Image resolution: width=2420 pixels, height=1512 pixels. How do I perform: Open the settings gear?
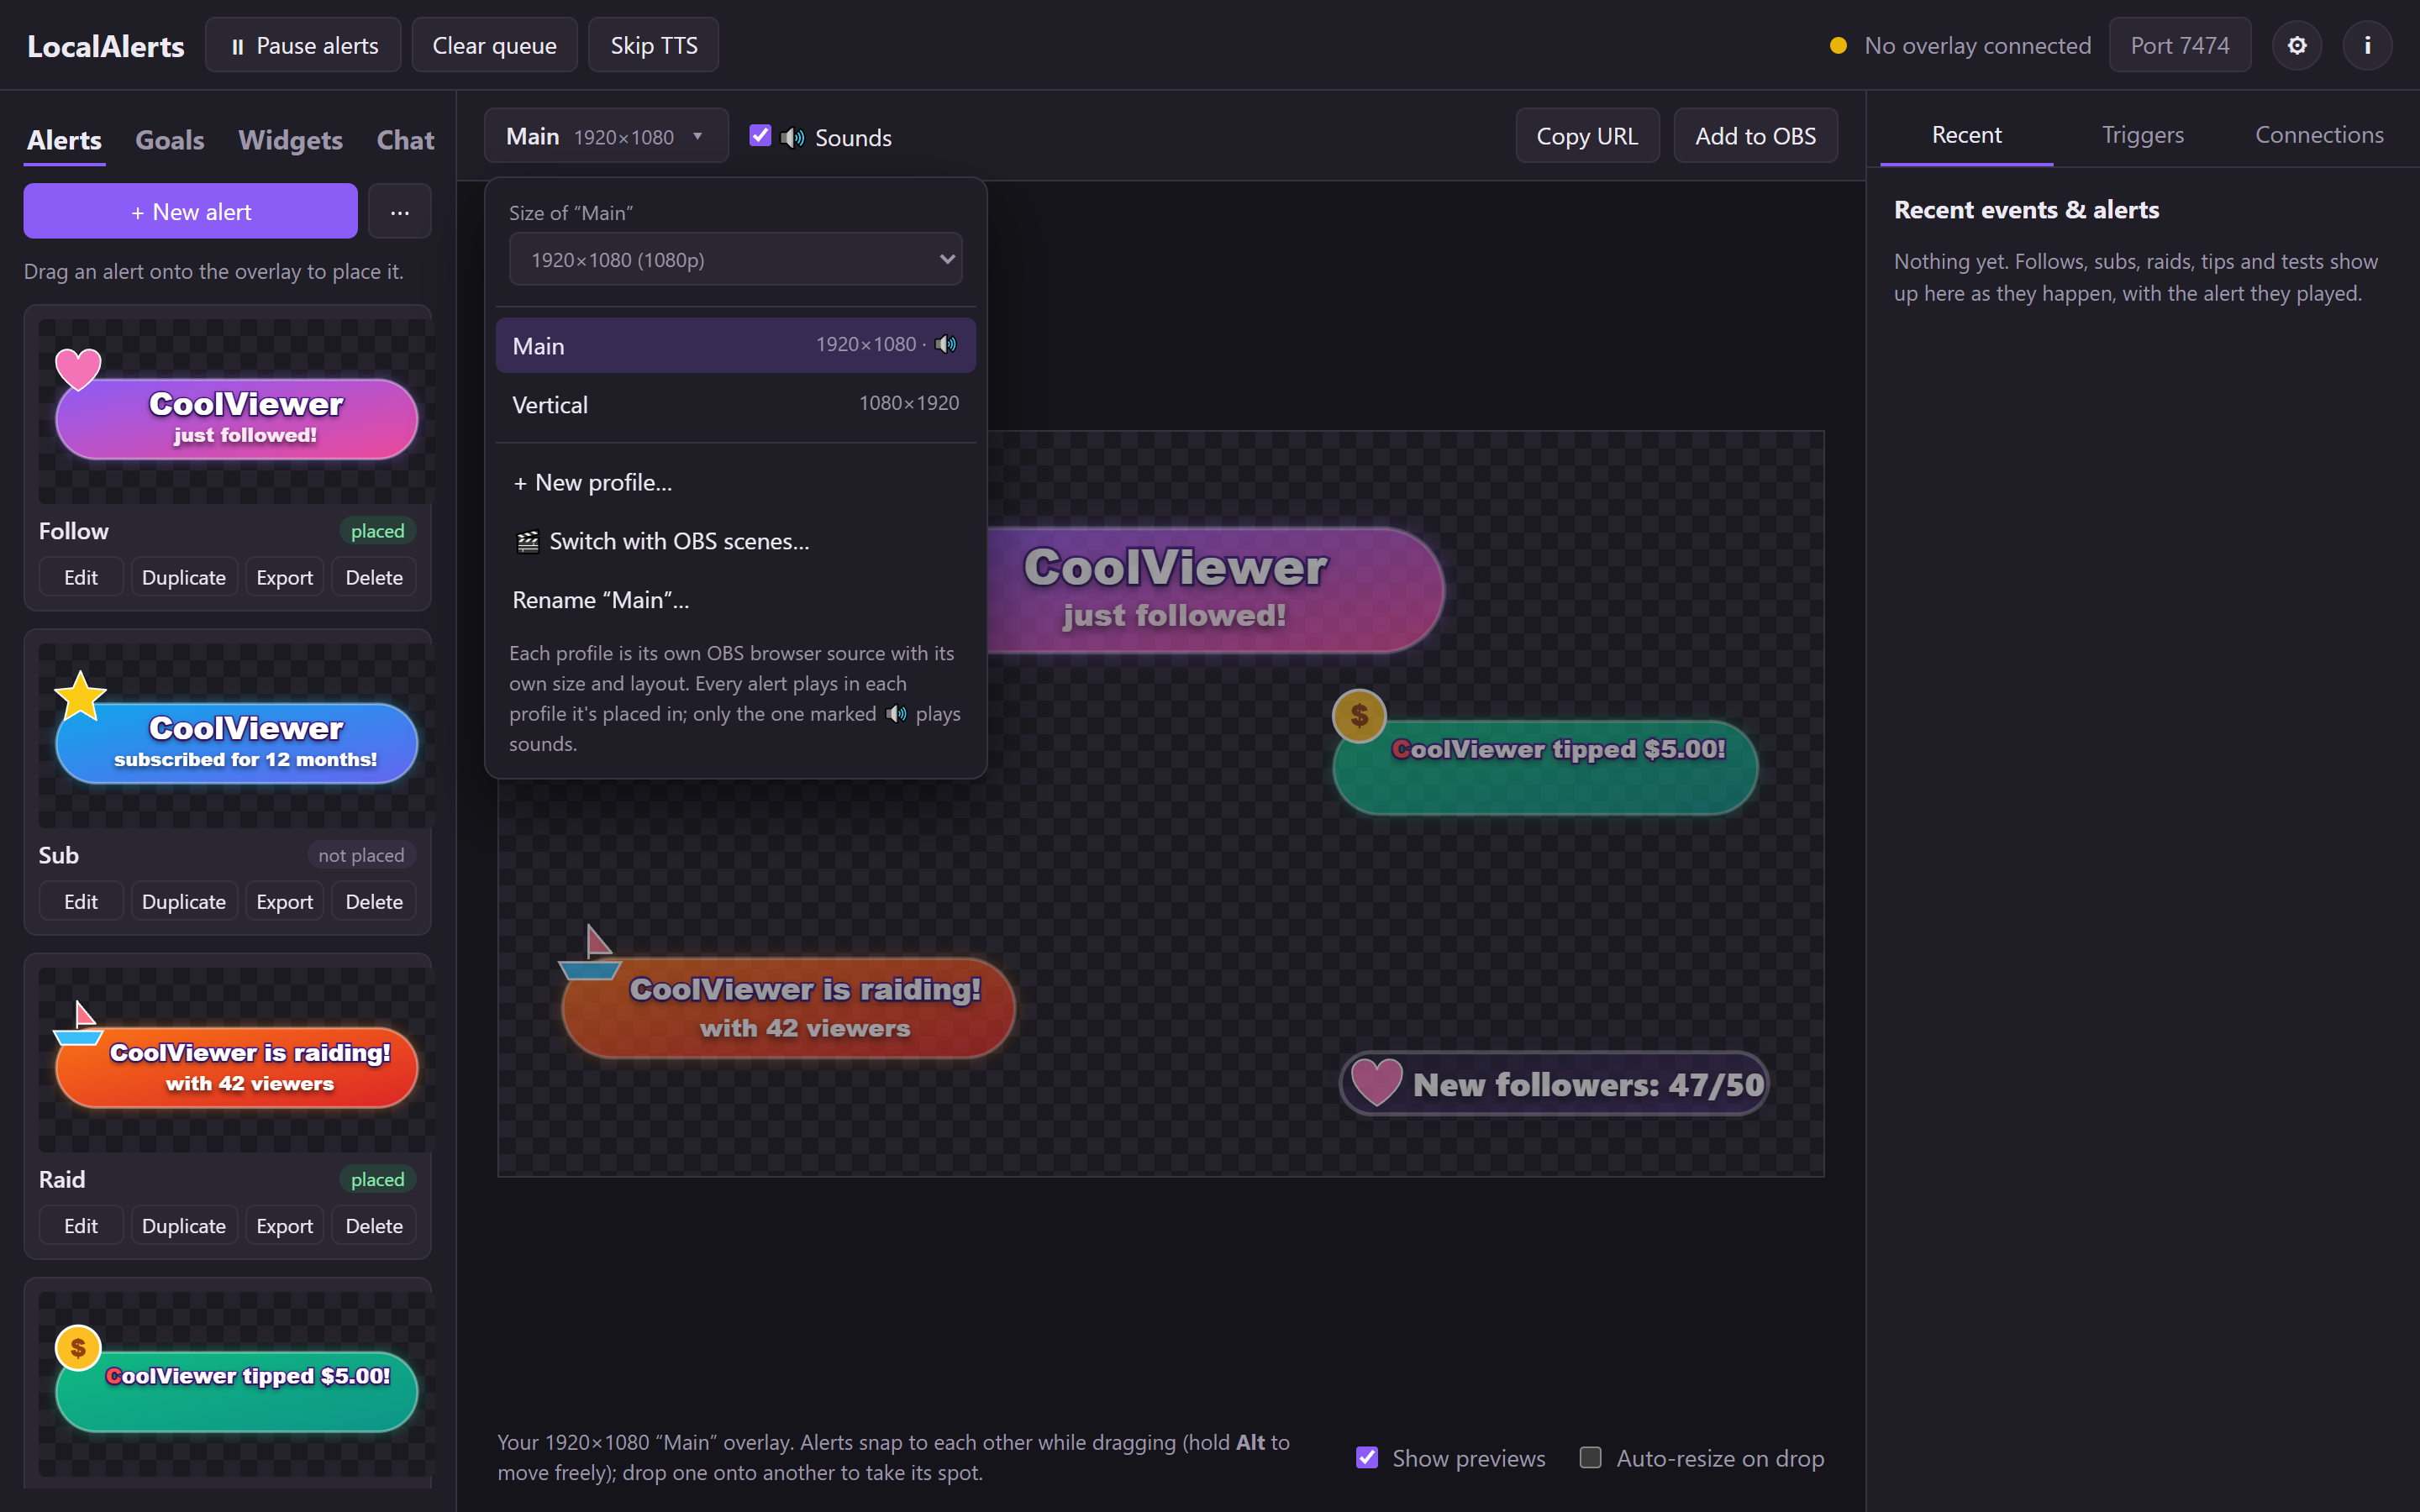click(x=2297, y=45)
